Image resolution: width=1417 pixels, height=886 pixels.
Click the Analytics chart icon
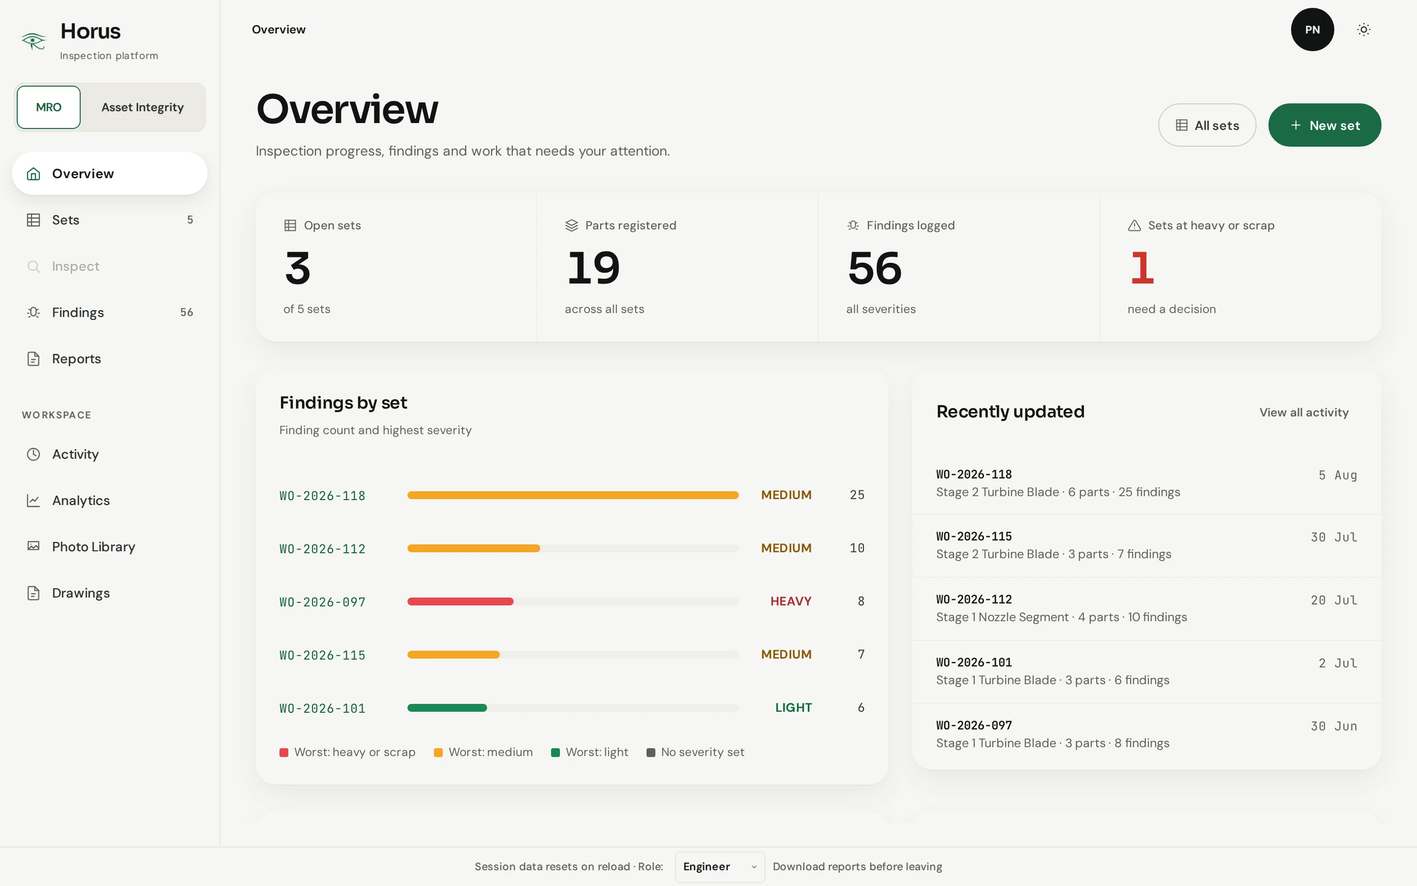click(33, 501)
